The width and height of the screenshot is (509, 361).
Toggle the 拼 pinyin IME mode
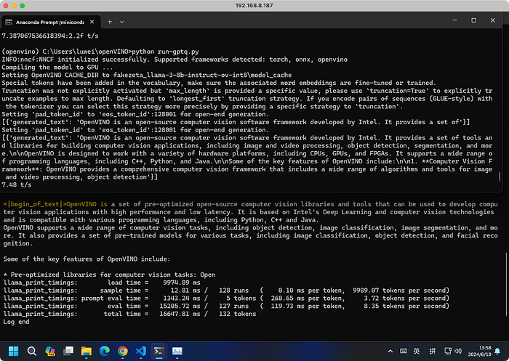[x=433, y=351]
